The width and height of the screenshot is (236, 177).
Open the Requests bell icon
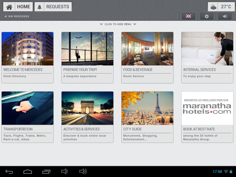[x=40, y=7]
